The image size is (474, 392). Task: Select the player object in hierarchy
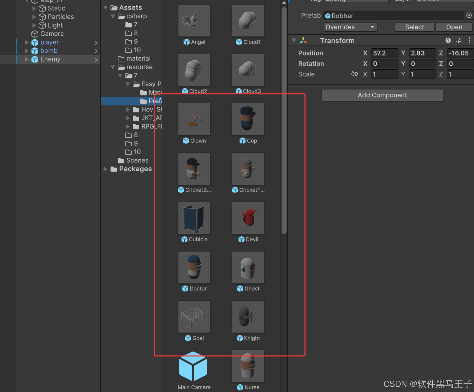point(49,42)
